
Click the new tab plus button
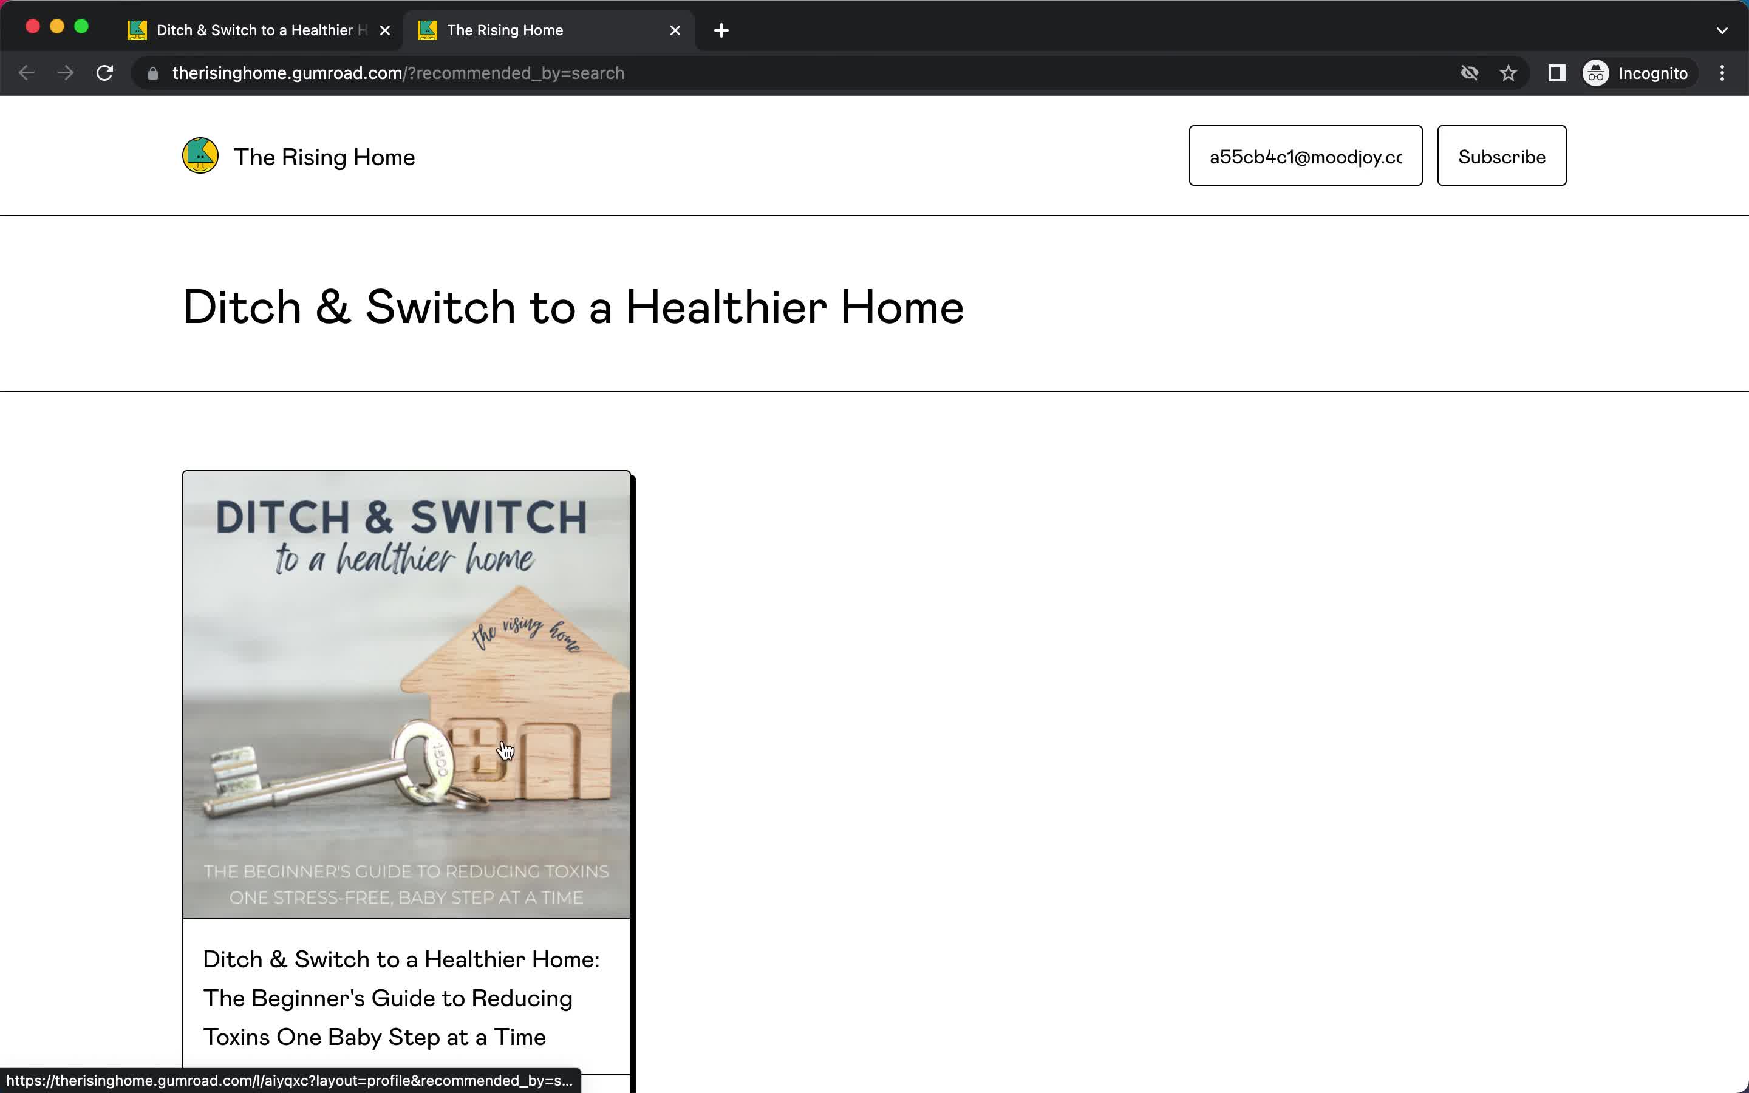point(719,30)
